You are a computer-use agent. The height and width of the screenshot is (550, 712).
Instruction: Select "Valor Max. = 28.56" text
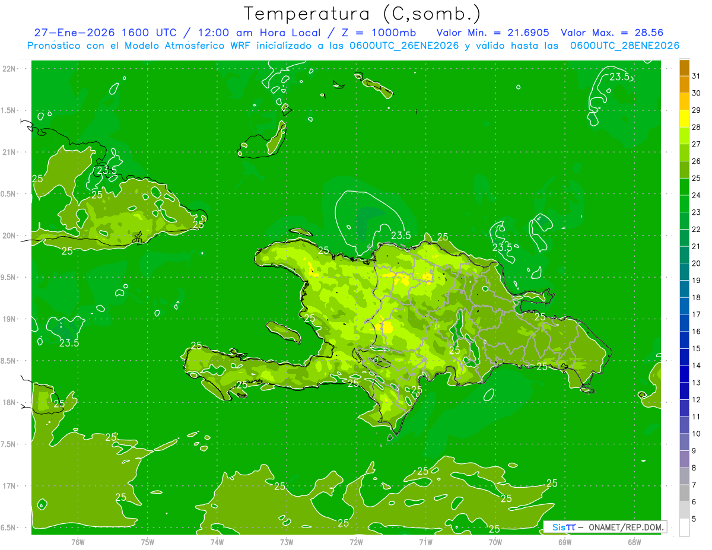(x=612, y=33)
